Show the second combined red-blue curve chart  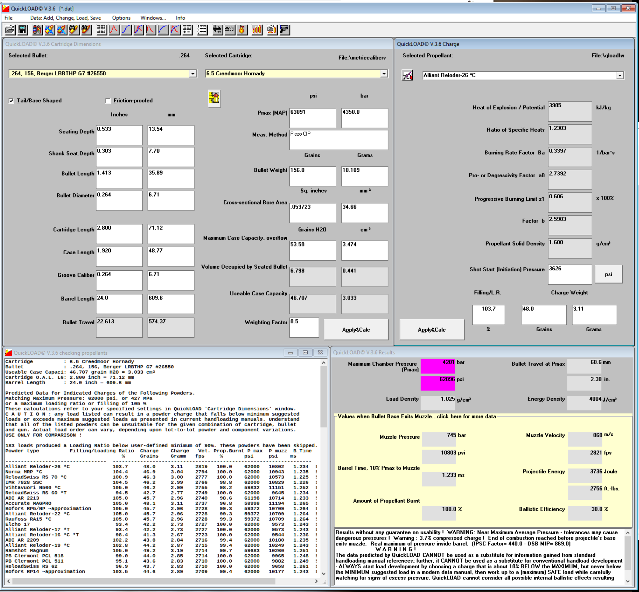pos(175,30)
